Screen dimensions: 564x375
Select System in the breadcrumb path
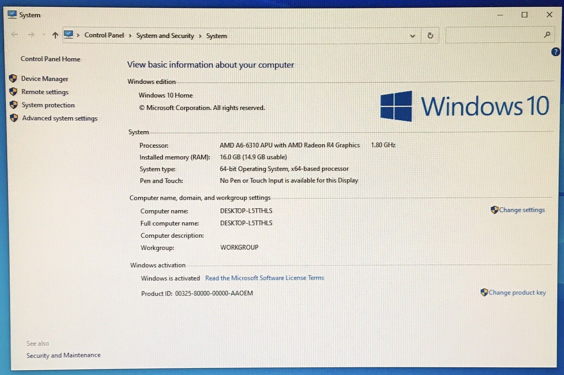tap(216, 36)
